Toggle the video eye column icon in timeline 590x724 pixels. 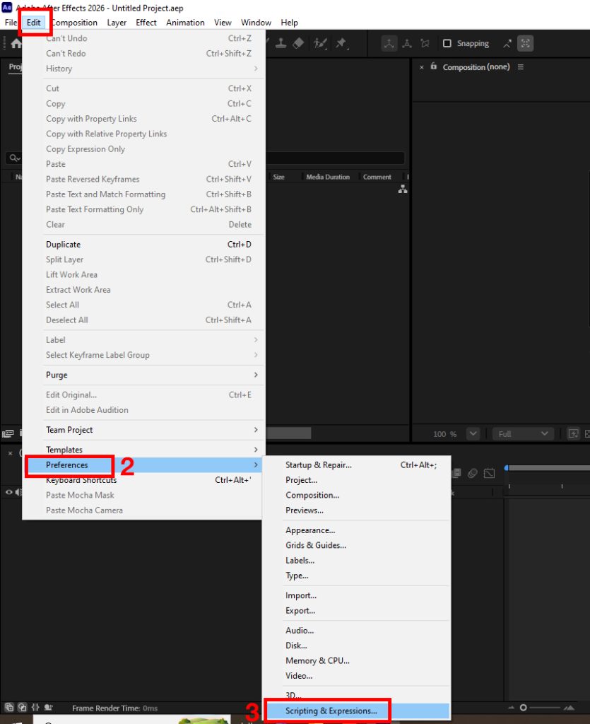pos(8,492)
